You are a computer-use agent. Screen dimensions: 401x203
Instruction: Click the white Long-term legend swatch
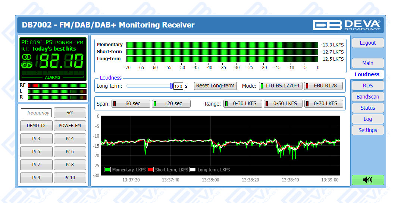[193, 170]
